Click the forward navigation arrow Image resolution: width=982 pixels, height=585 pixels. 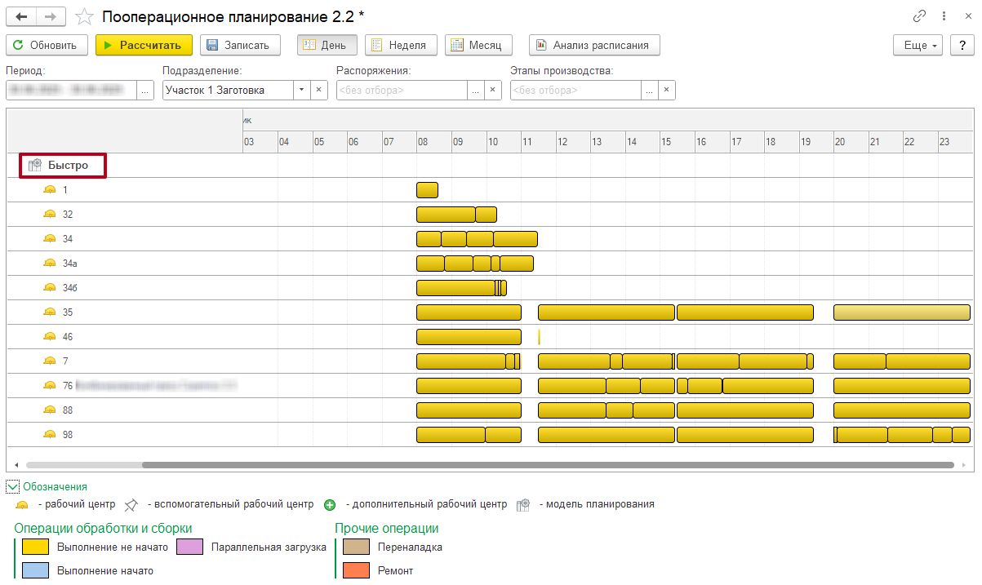point(51,16)
